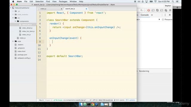Viewport: 191px width, 107px height.
Task: Click the modified dot on search_bar.js tab
Action: (x=86, y=9)
